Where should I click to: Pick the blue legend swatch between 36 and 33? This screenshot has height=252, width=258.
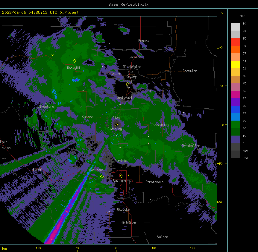[235, 109]
